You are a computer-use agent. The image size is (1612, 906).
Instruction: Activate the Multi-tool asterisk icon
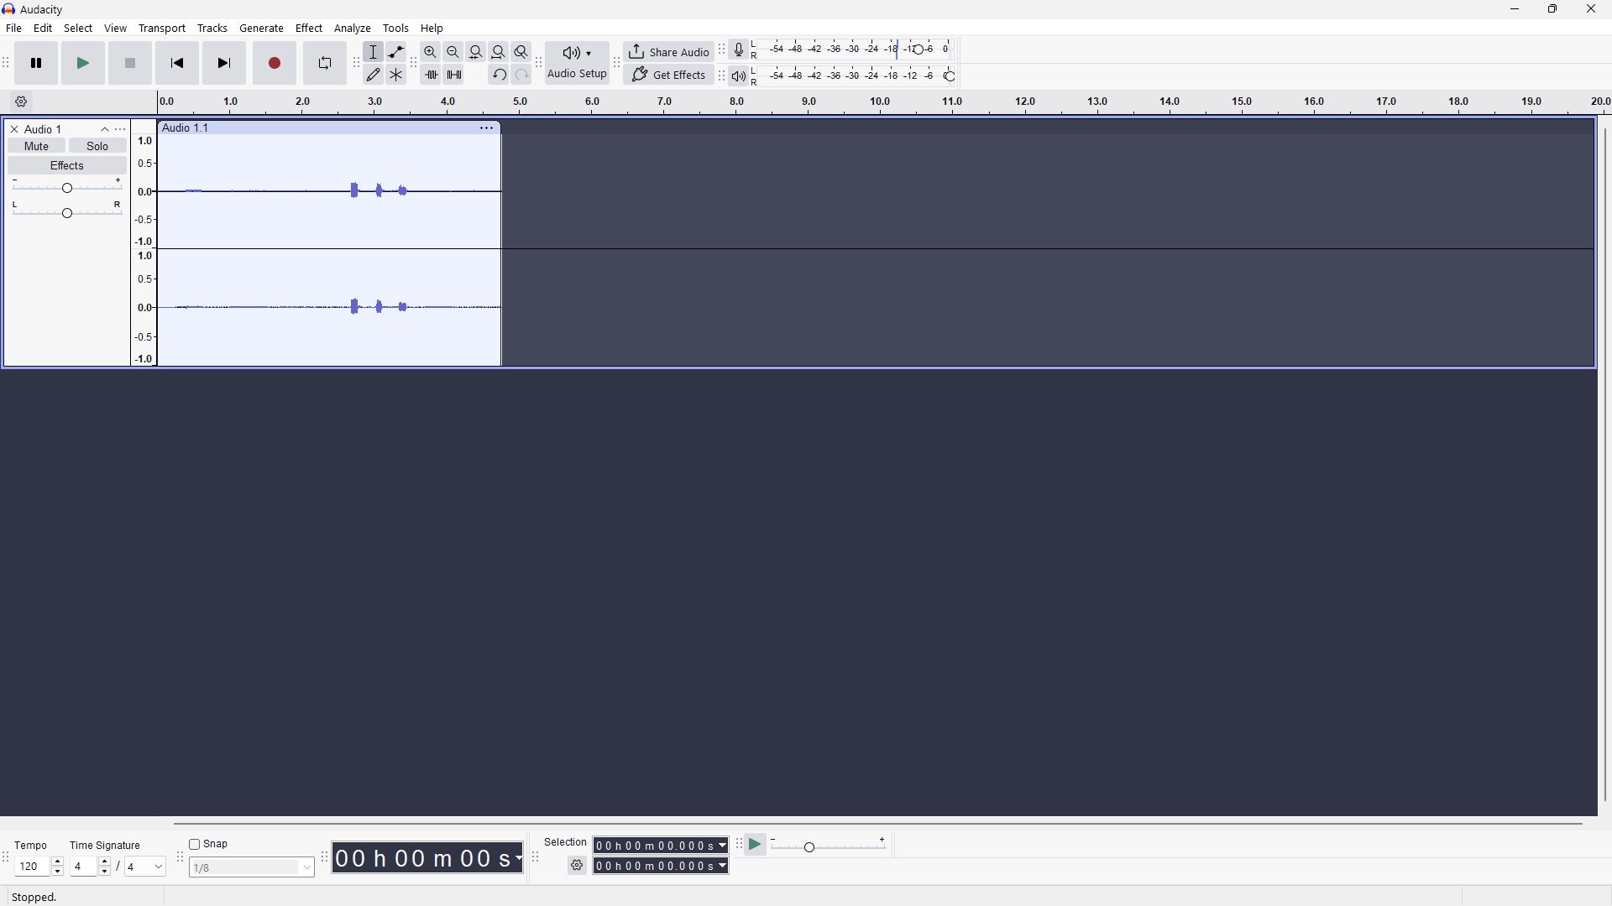(x=396, y=75)
